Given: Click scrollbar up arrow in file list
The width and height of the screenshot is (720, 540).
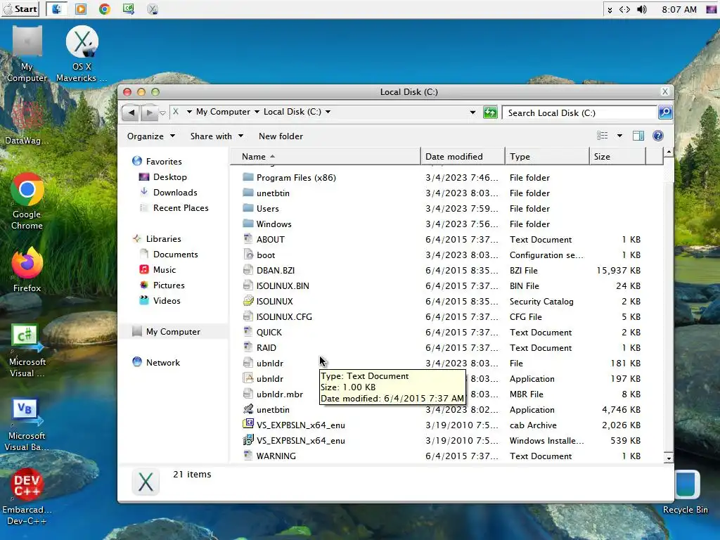Looking at the screenshot, I should coord(669,152).
